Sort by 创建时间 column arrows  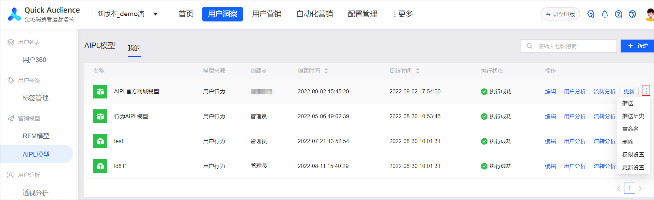click(326, 71)
